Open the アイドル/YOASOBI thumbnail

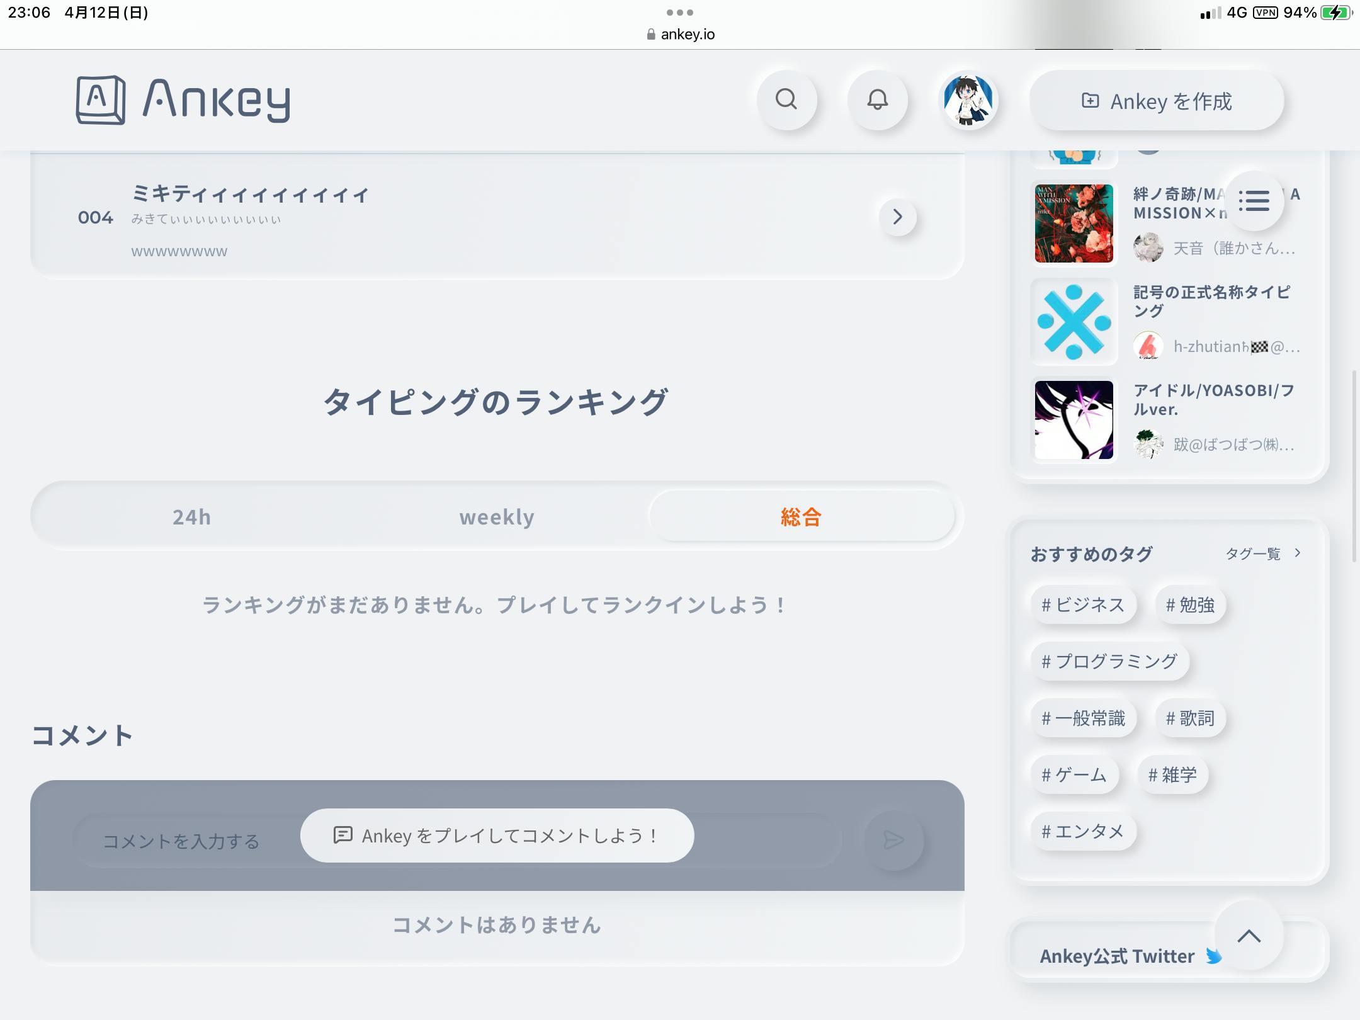point(1074,420)
